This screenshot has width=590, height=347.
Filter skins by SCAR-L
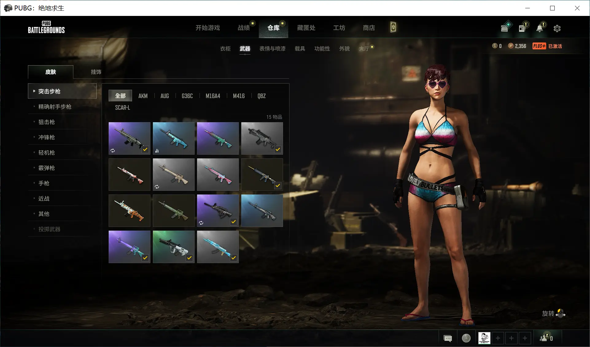122,107
